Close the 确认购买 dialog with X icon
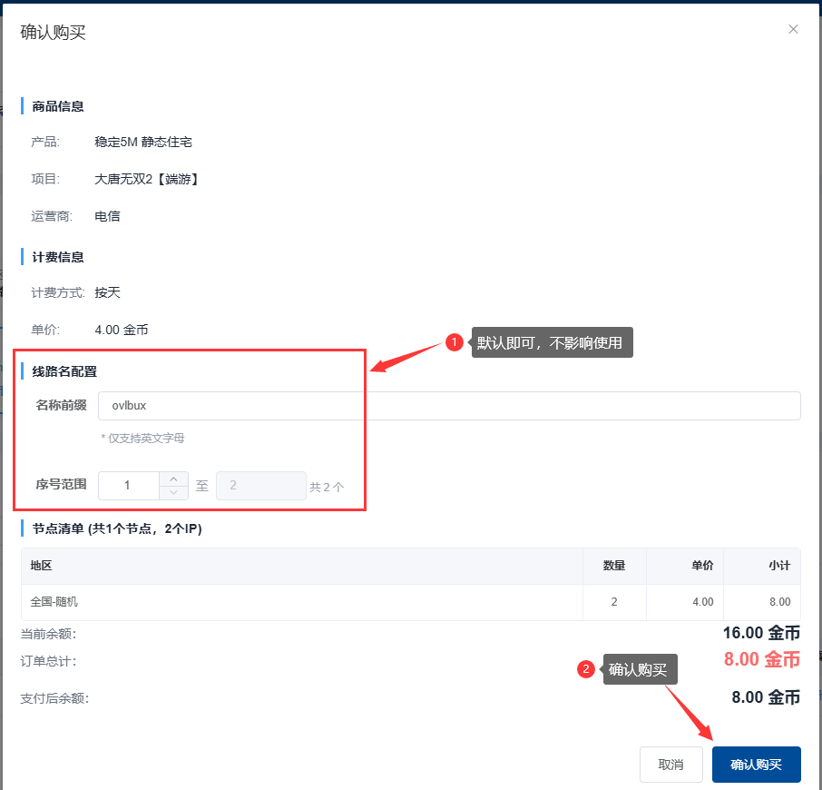The height and width of the screenshot is (790, 822). 793,29
